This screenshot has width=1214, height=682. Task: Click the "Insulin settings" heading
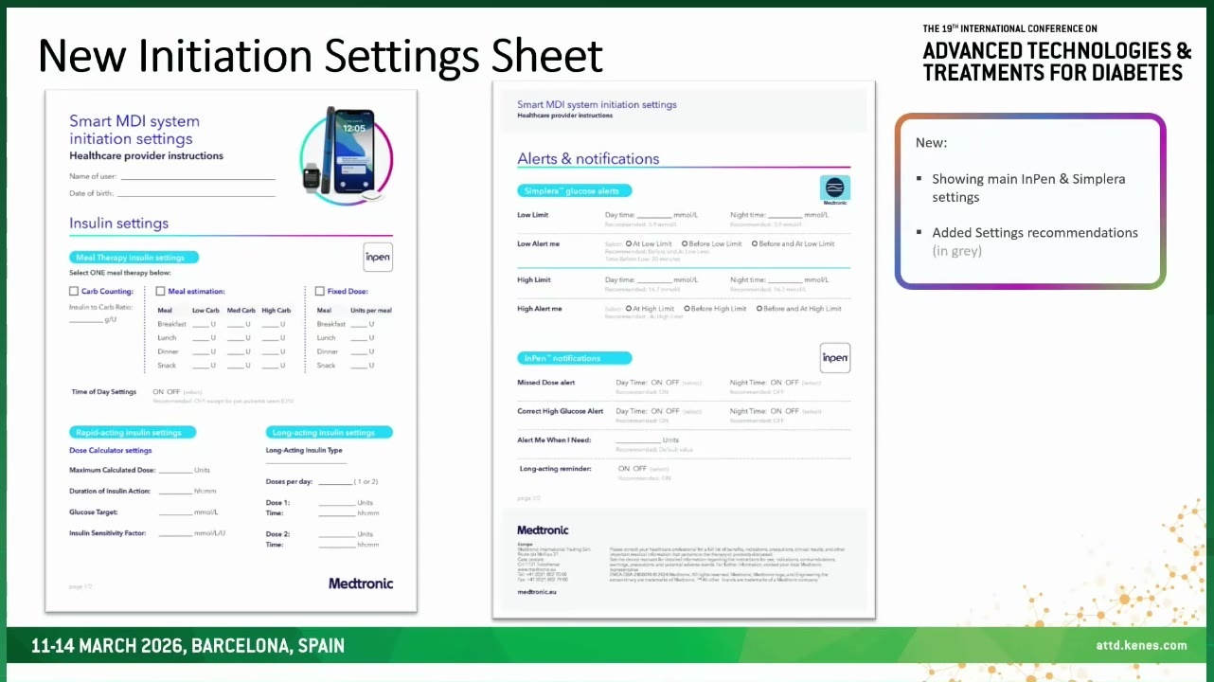click(118, 224)
